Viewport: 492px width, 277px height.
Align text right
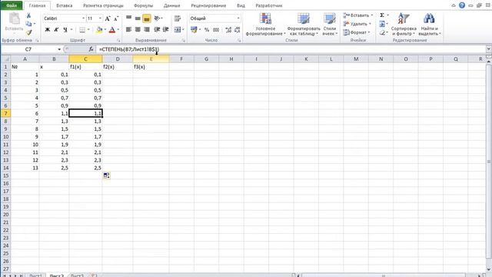(x=147, y=29)
